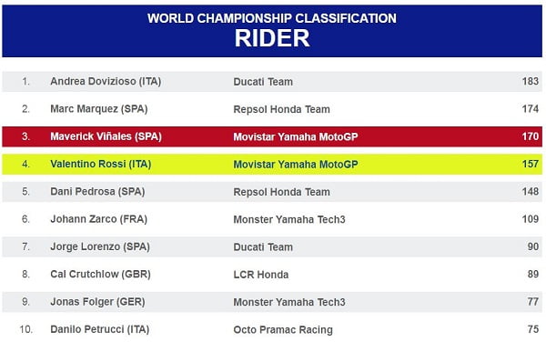Select Jorge Lorenzo (SPA) name
This screenshot has width=546, height=342.
[100, 246]
